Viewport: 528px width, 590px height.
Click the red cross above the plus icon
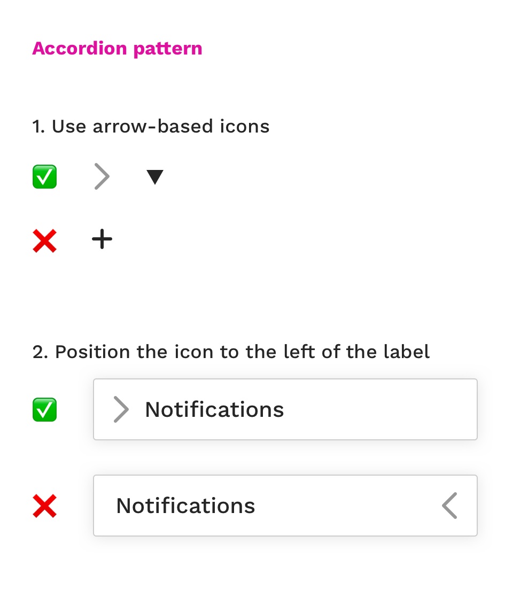click(x=44, y=240)
